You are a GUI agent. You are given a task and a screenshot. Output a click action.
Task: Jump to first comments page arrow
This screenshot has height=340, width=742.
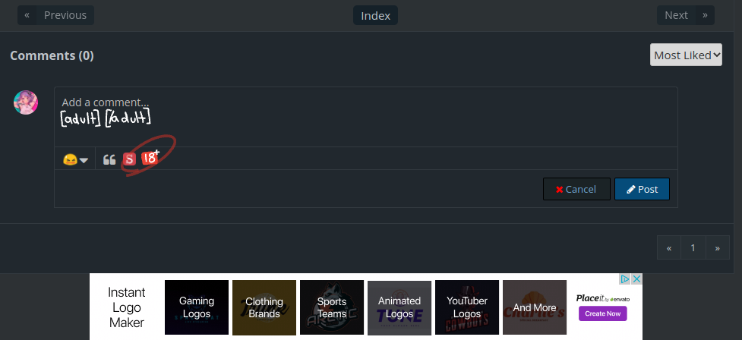pyautogui.click(x=668, y=247)
